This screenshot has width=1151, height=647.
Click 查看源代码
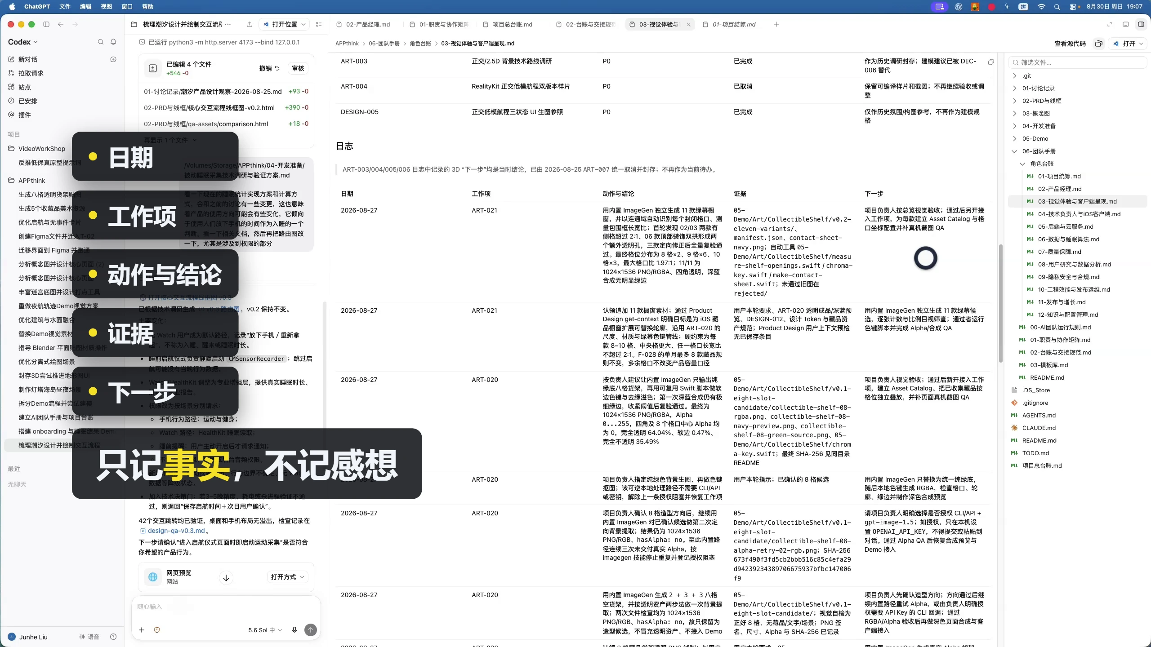tap(1070, 44)
